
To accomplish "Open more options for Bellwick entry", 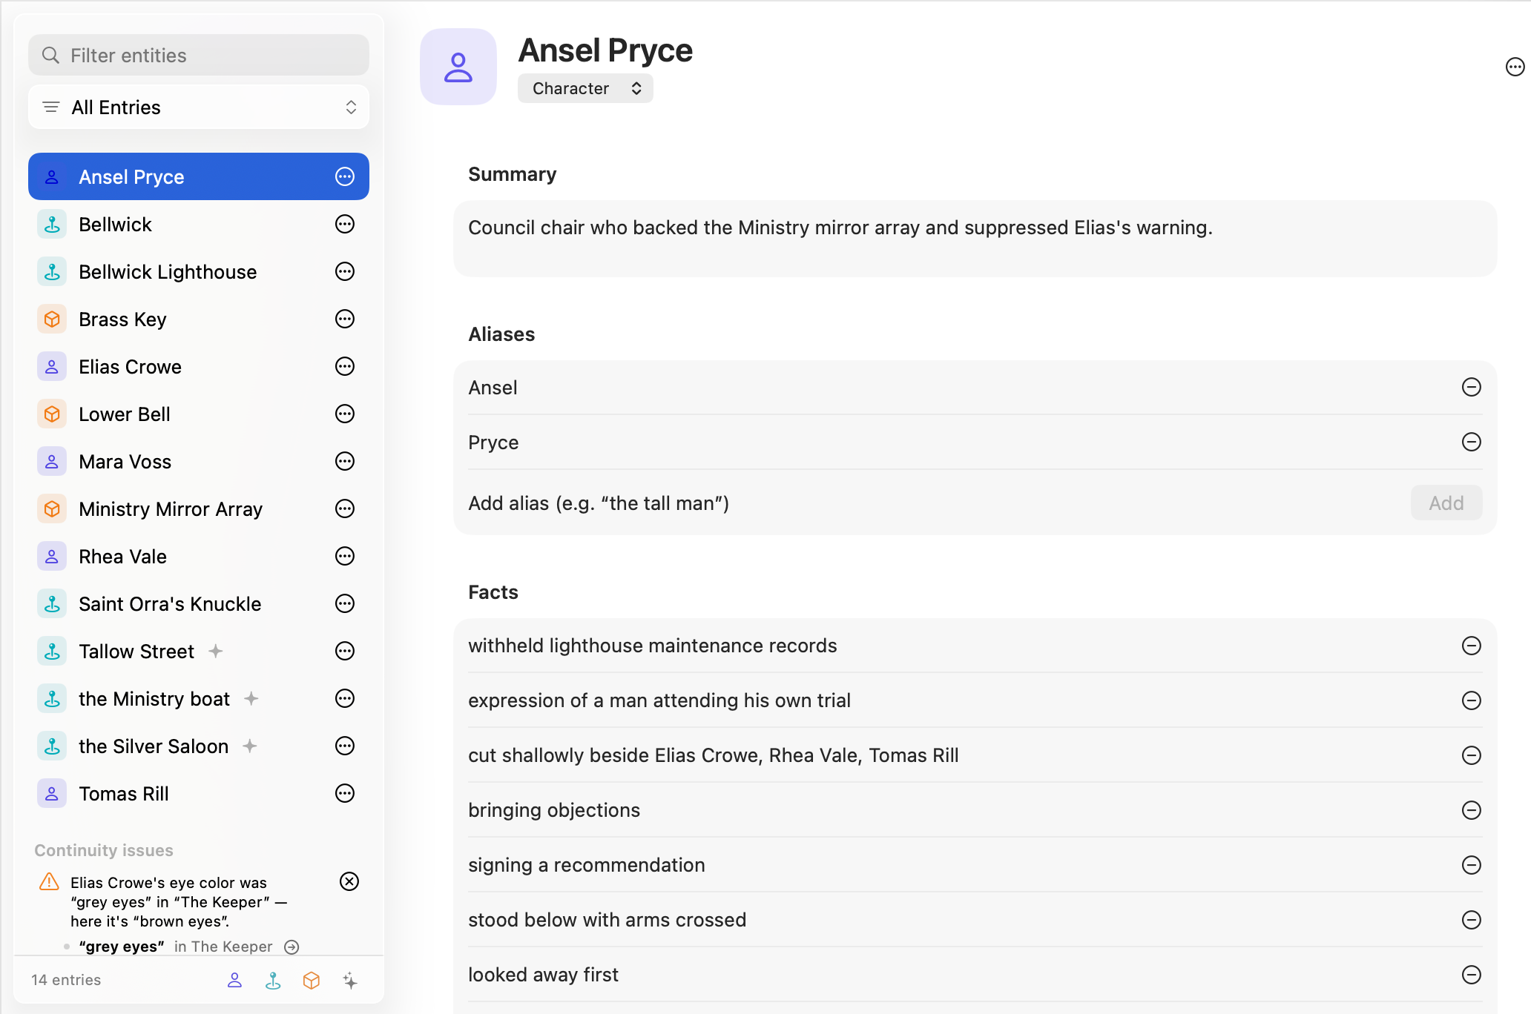I will pyautogui.click(x=345, y=224).
